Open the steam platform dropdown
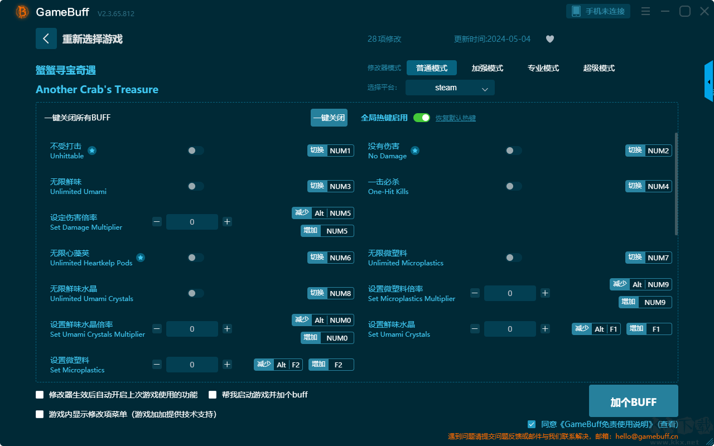The width and height of the screenshot is (714, 446). 450,88
